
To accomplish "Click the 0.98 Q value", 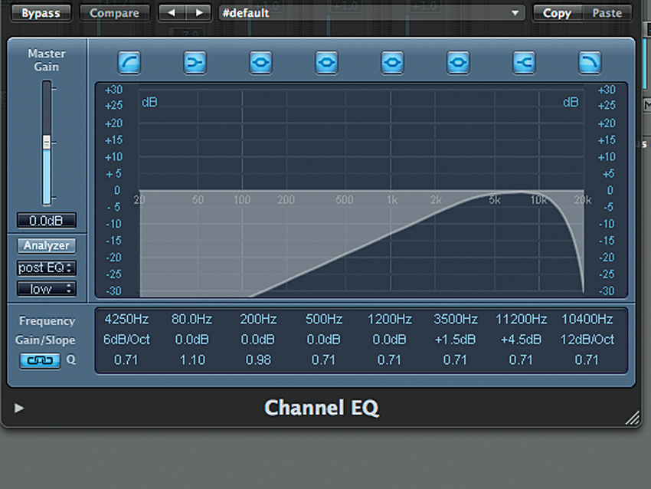I will click(x=258, y=359).
